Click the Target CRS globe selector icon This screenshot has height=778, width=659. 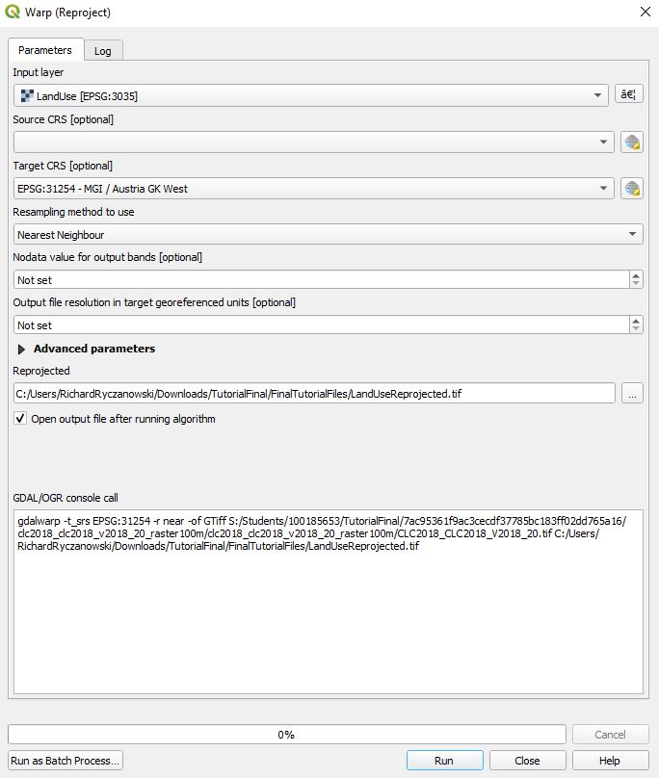pos(632,189)
